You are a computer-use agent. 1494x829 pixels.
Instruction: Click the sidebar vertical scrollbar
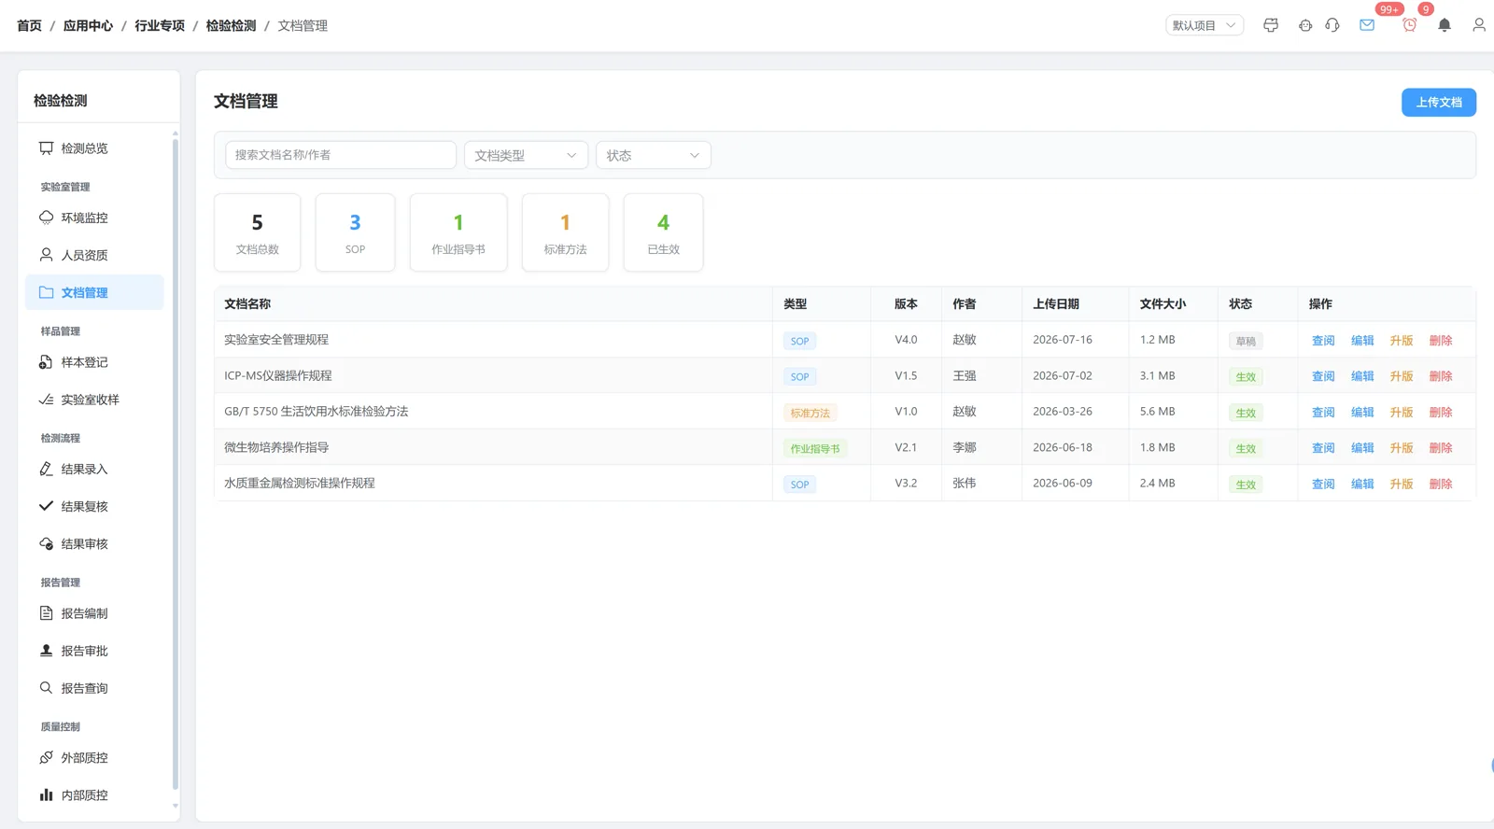tap(175, 462)
